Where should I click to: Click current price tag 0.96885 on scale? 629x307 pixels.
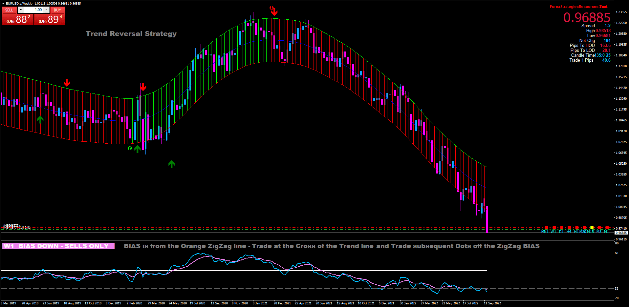click(x=621, y=233)
